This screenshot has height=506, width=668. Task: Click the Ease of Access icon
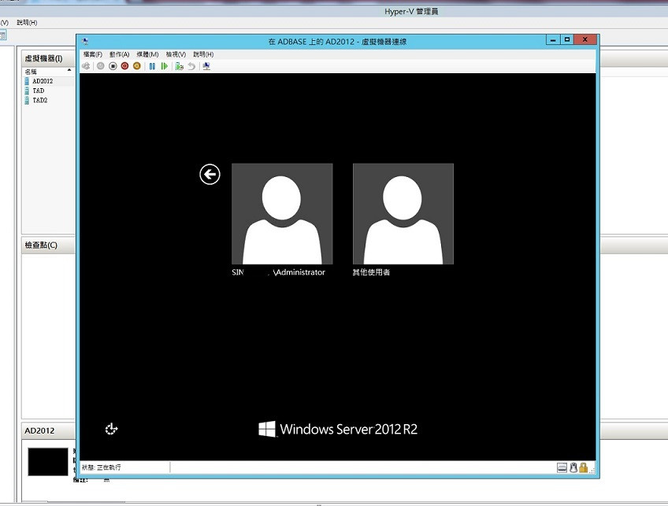(111, 429)
